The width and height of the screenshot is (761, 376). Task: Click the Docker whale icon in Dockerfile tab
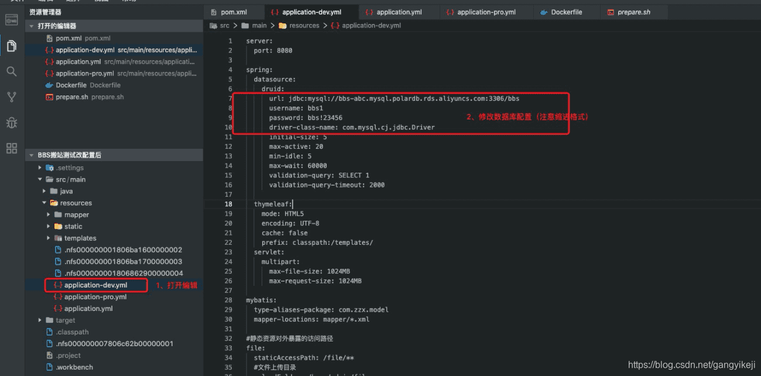tap(543, 12)
